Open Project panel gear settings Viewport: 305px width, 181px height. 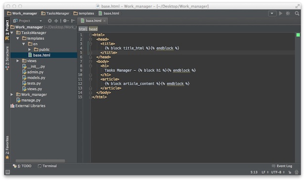(x=66, y=21)
